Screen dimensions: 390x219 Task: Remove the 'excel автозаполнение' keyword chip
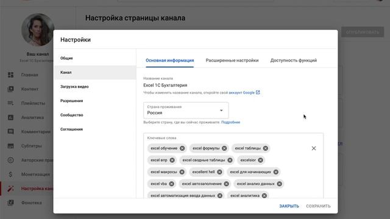click(x=226, y=184)
